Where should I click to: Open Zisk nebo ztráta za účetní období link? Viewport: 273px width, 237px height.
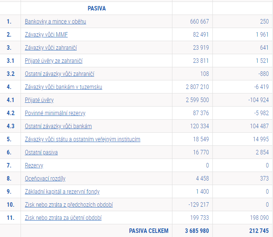pyautogui.click(x=63, y=218)
